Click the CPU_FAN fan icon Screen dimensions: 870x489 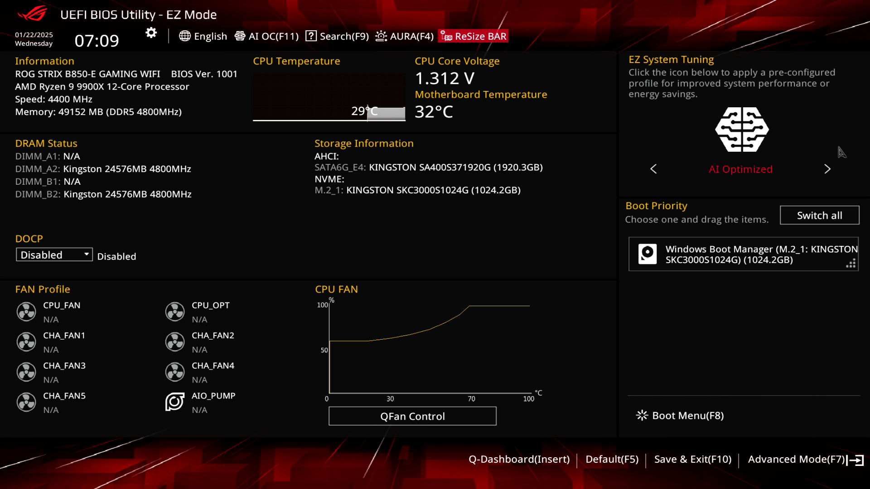[26, 312]
